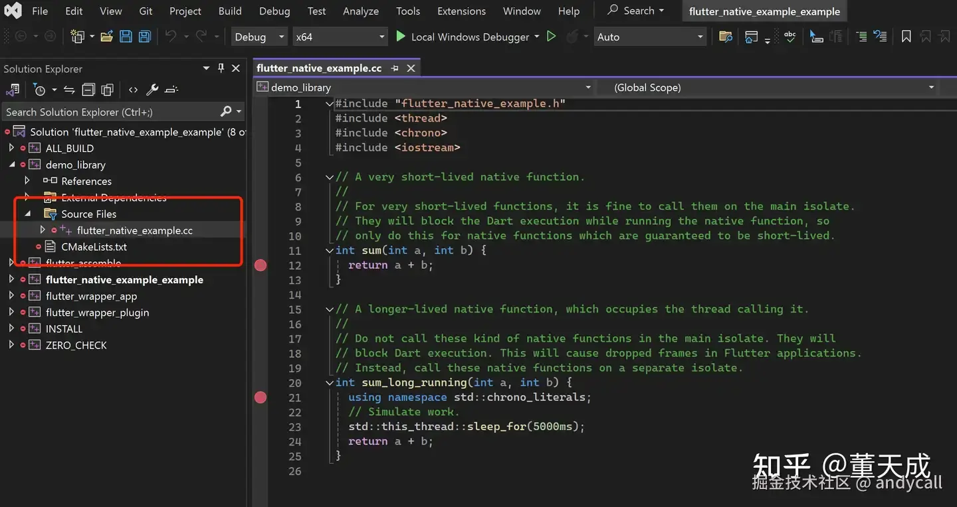957x507 pixels.
Task: Open the Debug configuration dropdown
Action: [281, 37]
